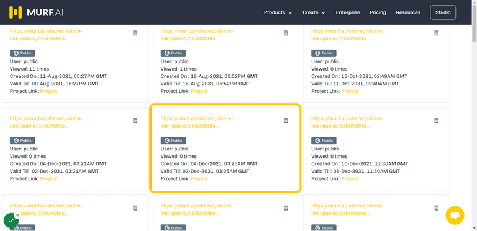Open Project link on the 10-Dec-2021 card
Image resolution: width=477 pixels, height=231 pixels.
coord(350,178)
